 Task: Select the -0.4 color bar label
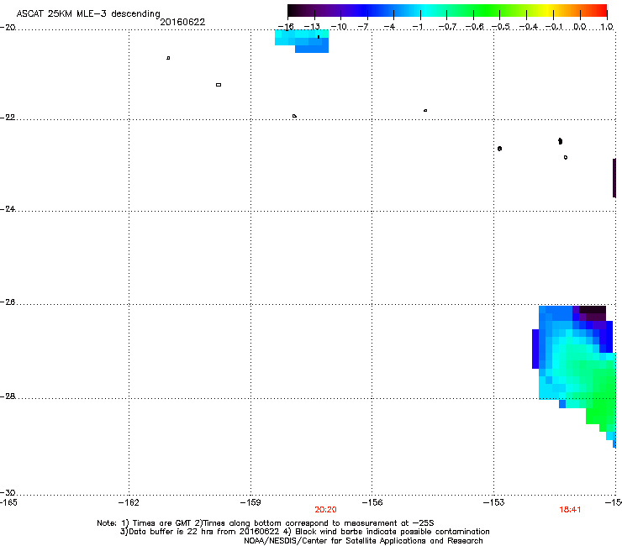pos(528,27)
